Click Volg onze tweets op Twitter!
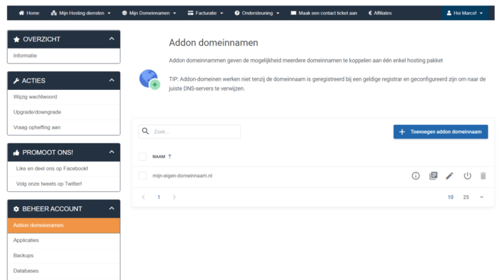500x280 pixels. pos(64,184)
